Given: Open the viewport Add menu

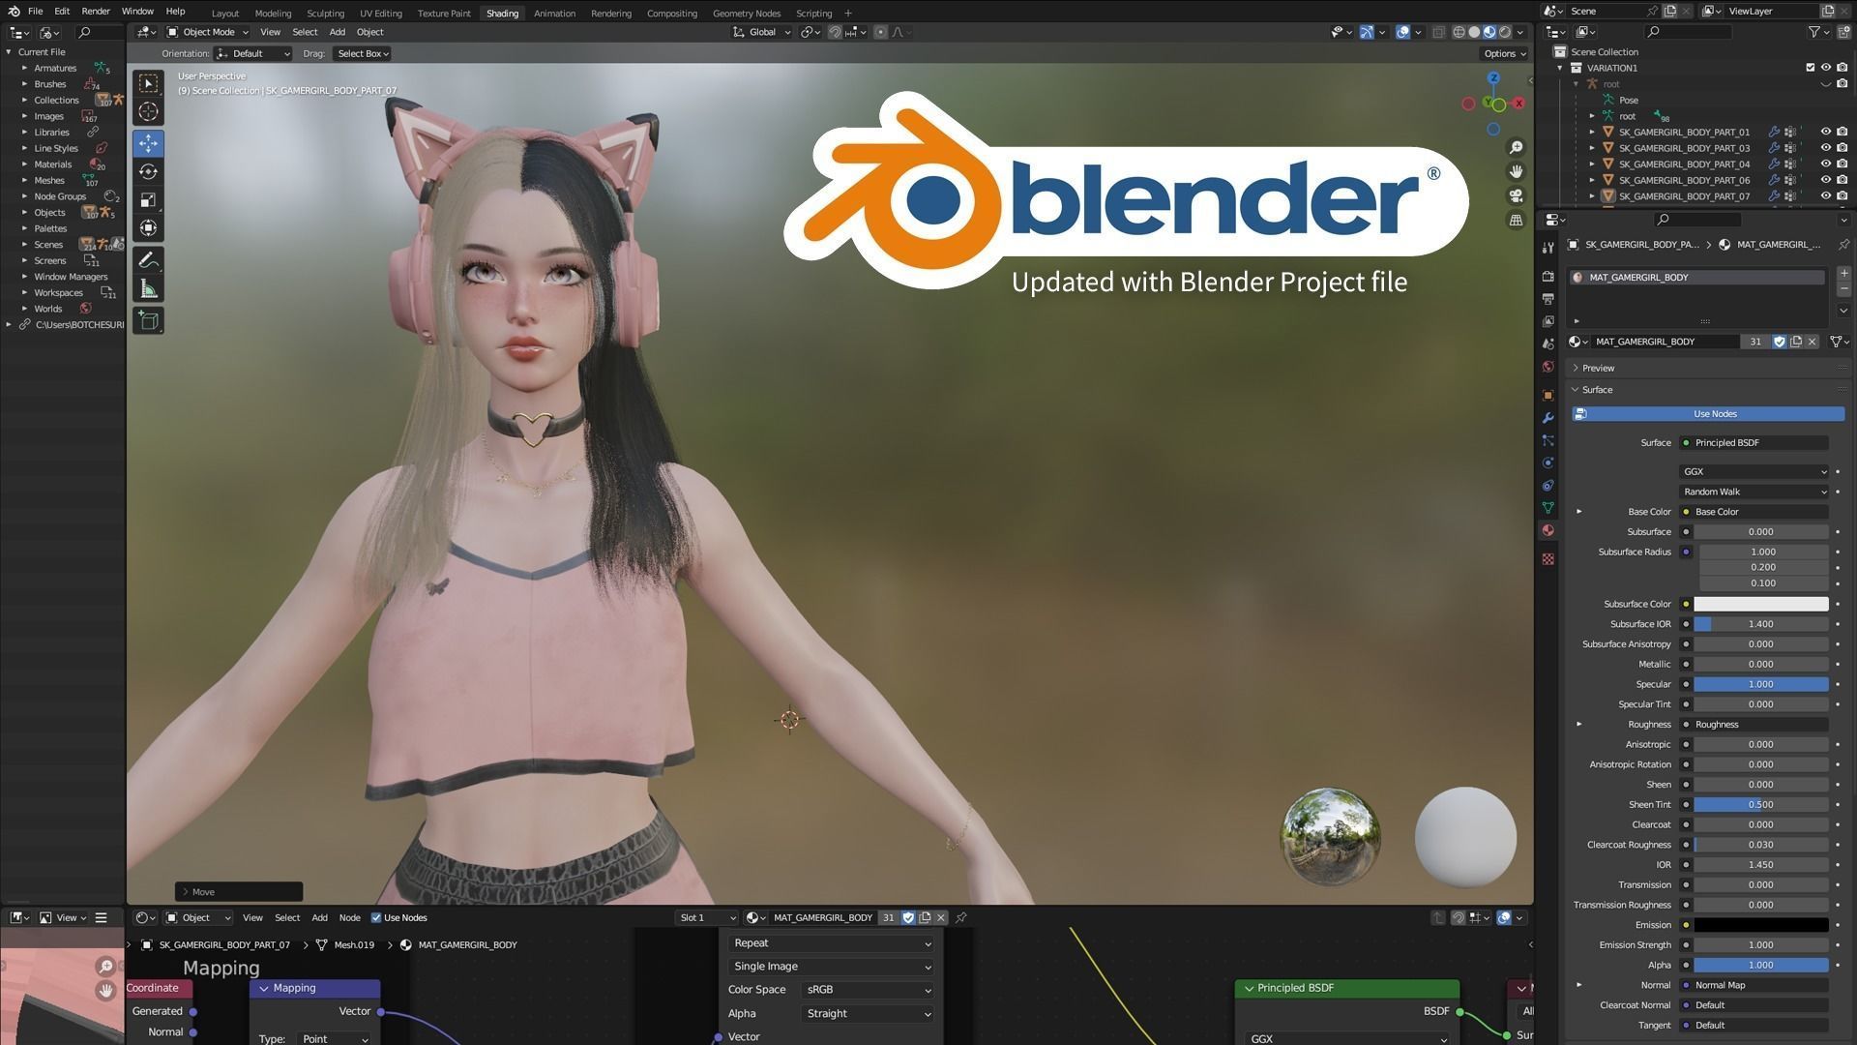Looking at the screenshot, I should pyautogui.click(x=337, y=32).
